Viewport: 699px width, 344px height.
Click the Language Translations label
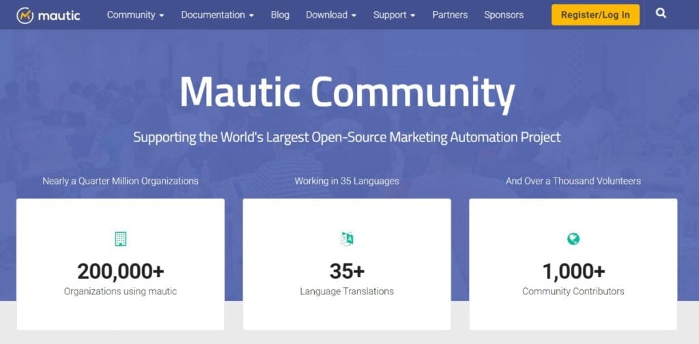pyautogui.click(x=347, y=291)
